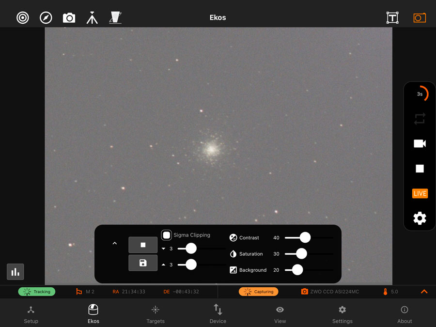
Task: Open the compass align module icon
Action: coord(46,18)
